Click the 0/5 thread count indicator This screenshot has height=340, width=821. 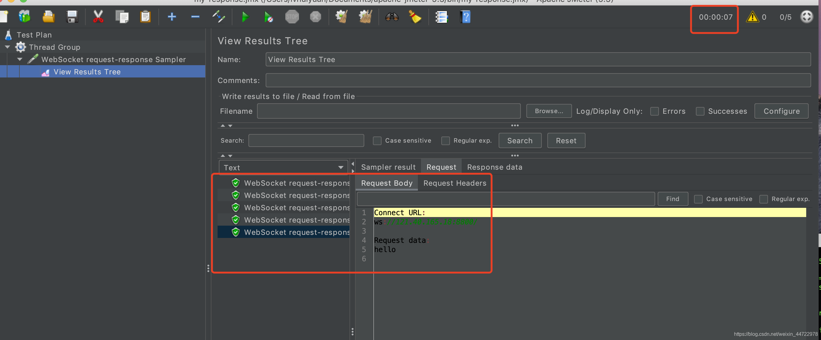(785, 17)
